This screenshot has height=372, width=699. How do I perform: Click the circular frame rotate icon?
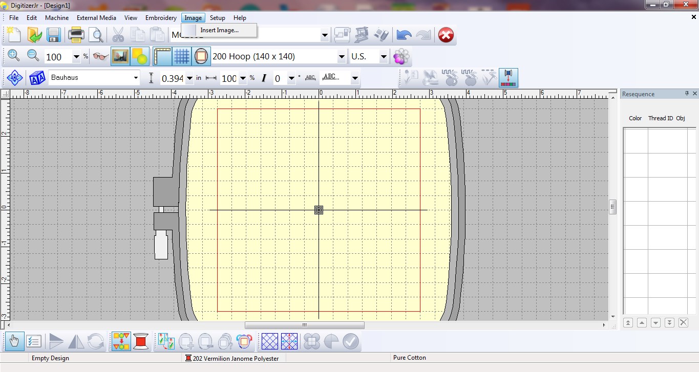pos(244,341)
